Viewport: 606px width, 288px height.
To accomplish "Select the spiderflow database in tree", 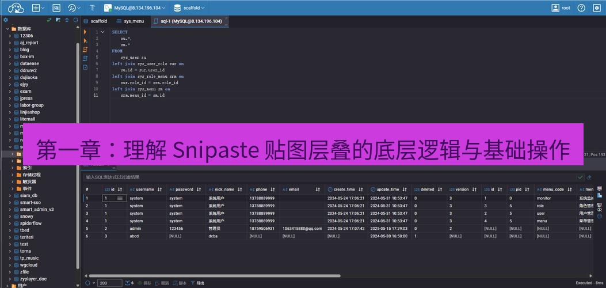I will coord(31,223).
